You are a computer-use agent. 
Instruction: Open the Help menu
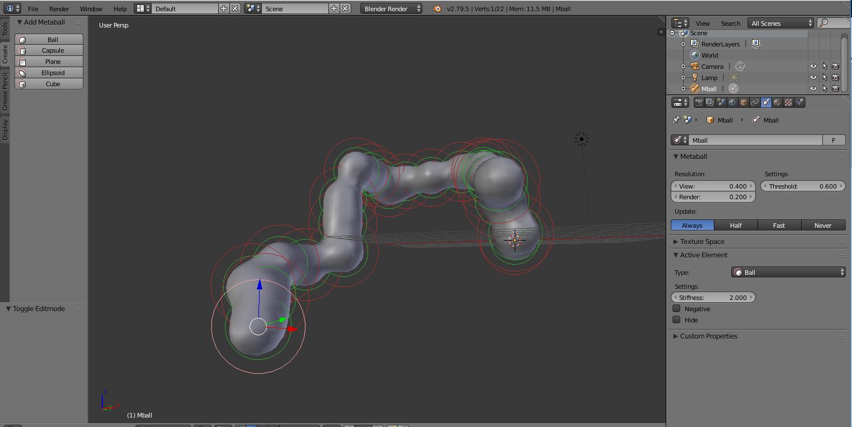click(120, 8)
